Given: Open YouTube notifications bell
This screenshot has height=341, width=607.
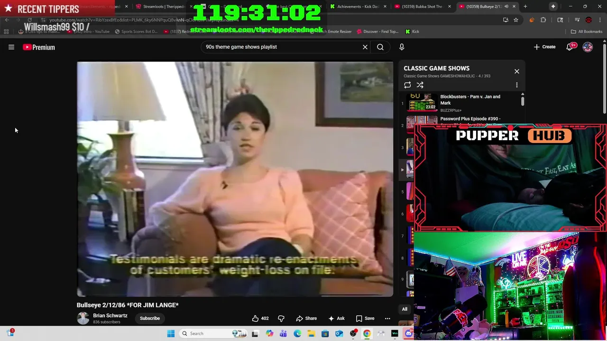Looking at the screenshot, I should pyautogui.click(x=570, y=47).
